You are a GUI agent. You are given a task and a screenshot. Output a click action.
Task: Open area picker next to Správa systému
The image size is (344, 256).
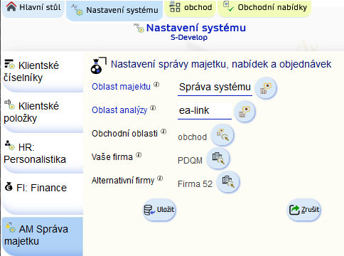coord(266,88)
